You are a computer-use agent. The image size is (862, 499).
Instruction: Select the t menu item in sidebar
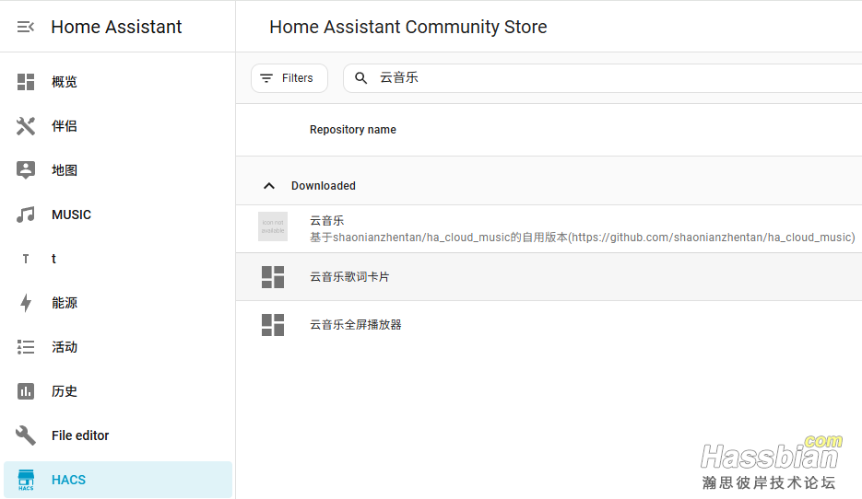(53, 259)
